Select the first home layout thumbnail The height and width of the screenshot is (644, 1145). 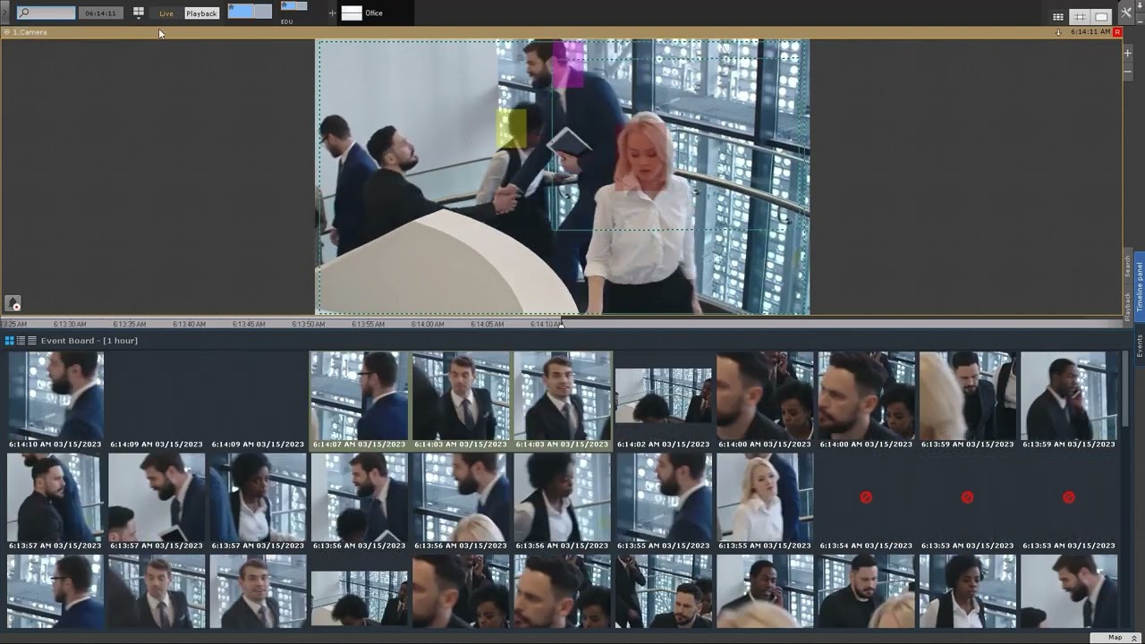[x=250, y=11]
